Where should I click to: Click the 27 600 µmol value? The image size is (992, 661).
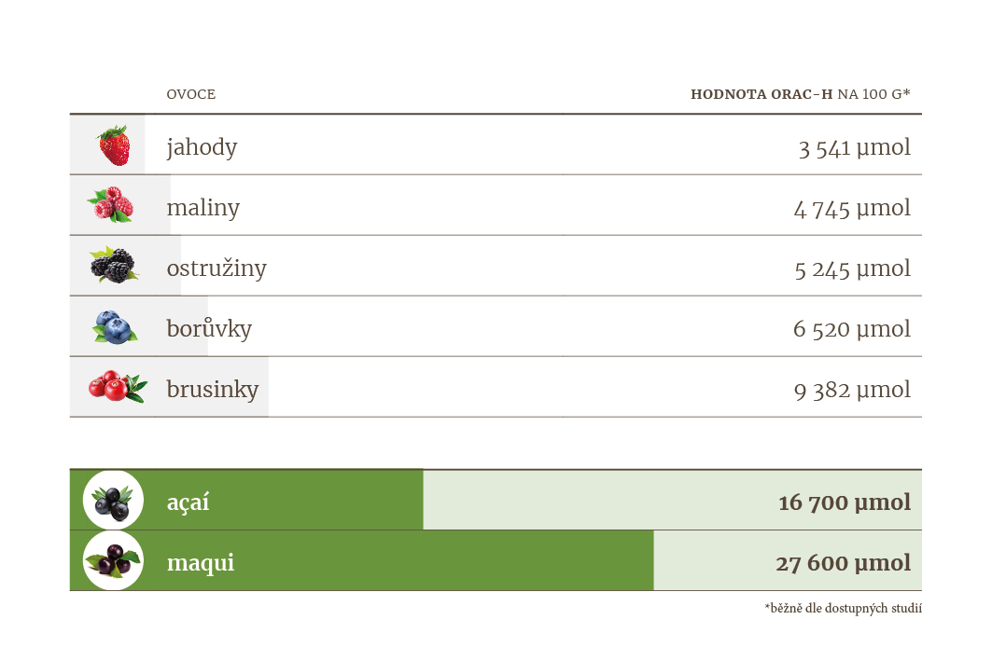(x=844, y=562)
